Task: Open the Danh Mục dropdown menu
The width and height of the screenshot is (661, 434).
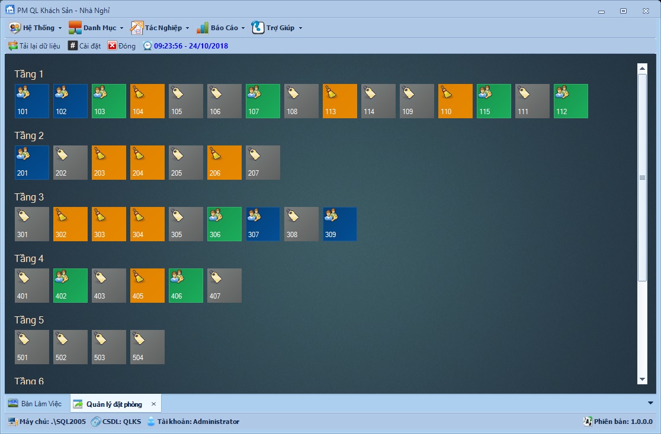Action: (96, 28)
